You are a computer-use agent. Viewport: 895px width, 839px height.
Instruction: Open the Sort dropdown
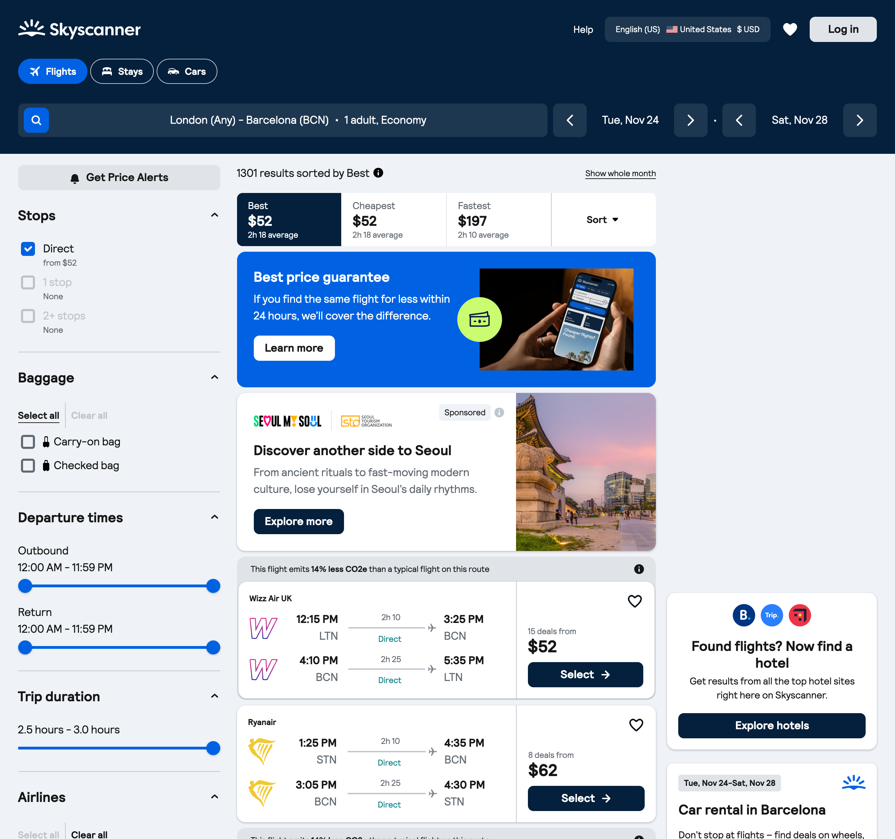[x=603, y=220]
